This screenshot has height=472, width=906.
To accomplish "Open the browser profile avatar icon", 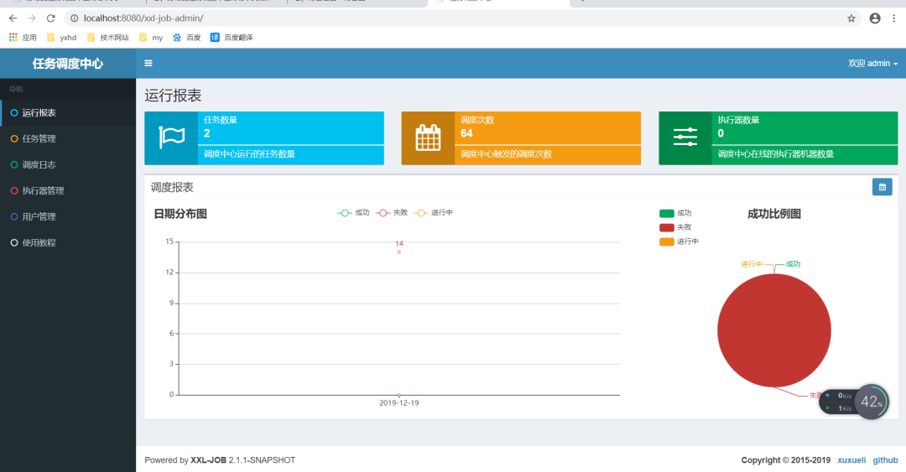I will 875,18.
